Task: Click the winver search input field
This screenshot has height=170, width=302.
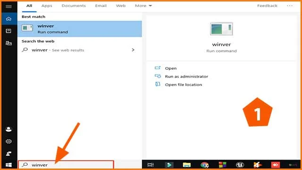Action: [66, 165]
